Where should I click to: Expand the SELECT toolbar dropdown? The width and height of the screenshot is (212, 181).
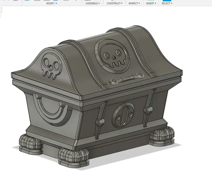pos(167,3)
